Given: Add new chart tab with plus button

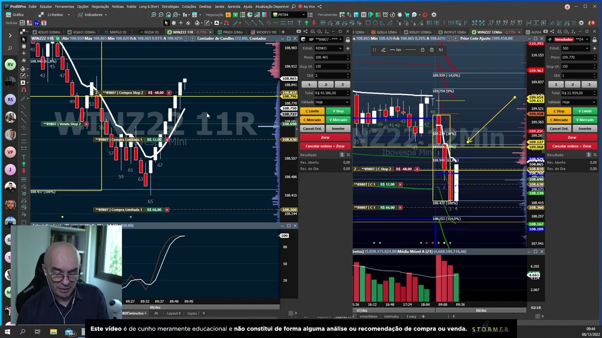Looking at the screenshot, I should point(283,32).
